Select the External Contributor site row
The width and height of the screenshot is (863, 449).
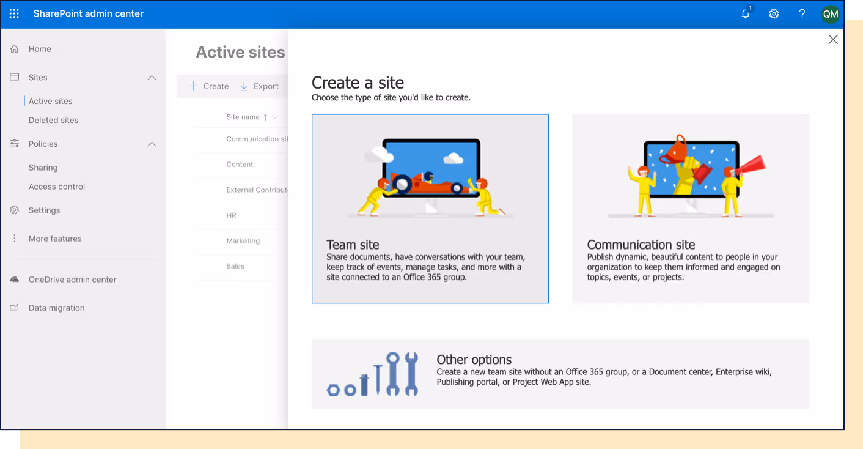pos(242,190)
